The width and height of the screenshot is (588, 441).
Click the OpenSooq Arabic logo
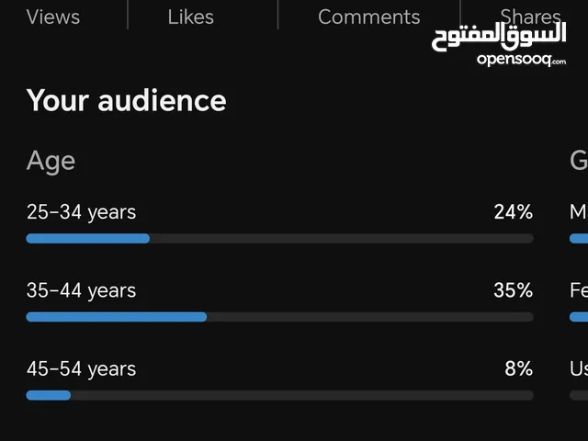(499, 37)
